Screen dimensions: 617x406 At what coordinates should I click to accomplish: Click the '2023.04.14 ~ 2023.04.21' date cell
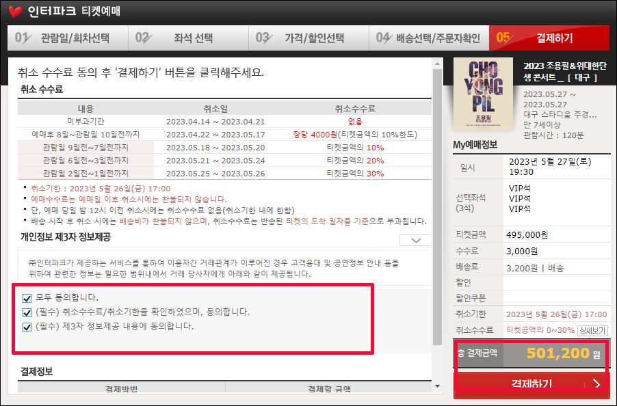[x=215, y=122]
